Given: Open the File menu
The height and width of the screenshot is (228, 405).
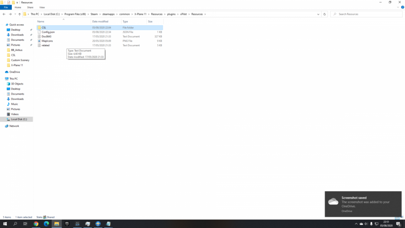Looking at the screenshot, I should tap(6, 7).
